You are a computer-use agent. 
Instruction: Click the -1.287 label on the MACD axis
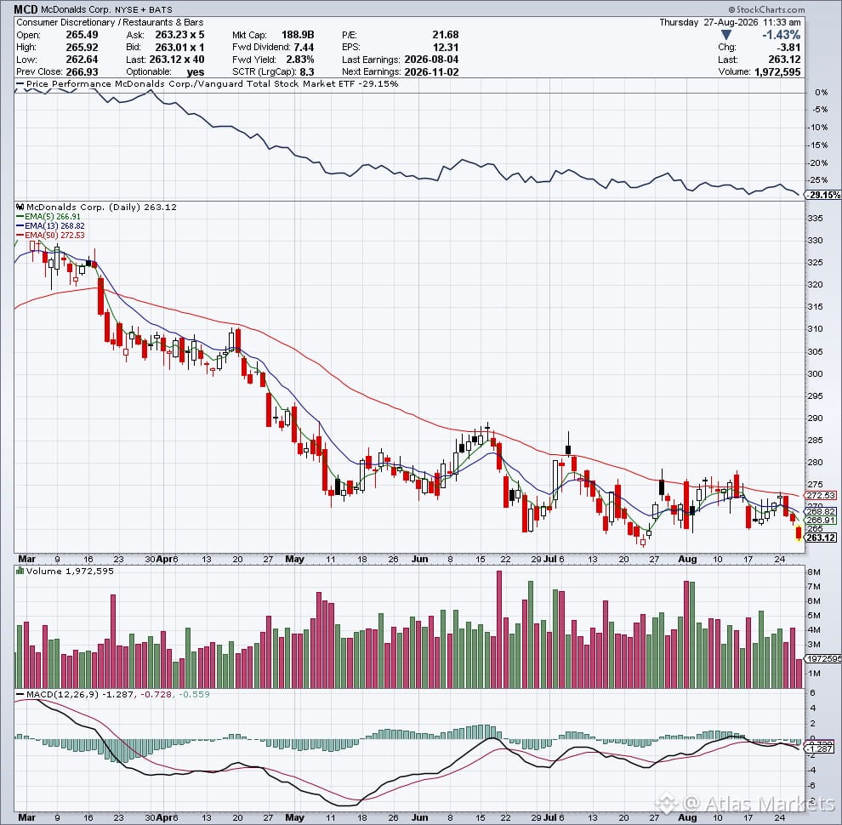(x=819, y=748)
